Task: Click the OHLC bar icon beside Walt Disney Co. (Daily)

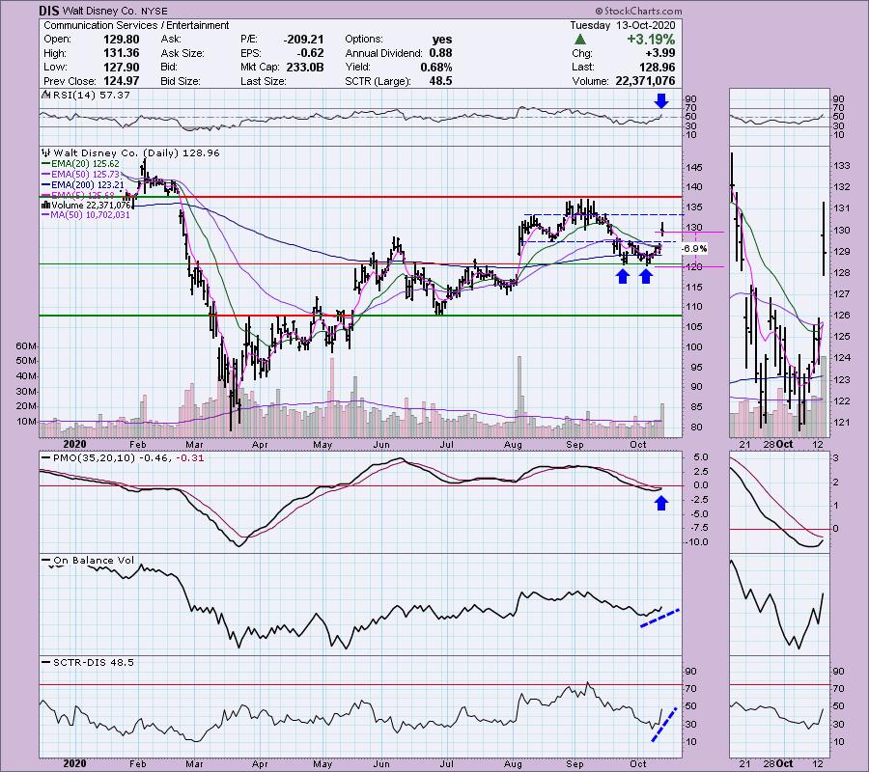Action: [x=46, y=152]
